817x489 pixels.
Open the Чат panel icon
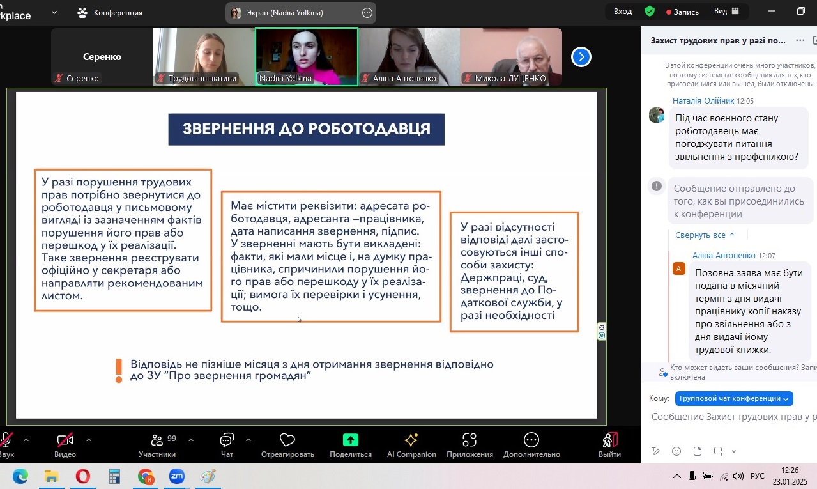pos(226,444)
